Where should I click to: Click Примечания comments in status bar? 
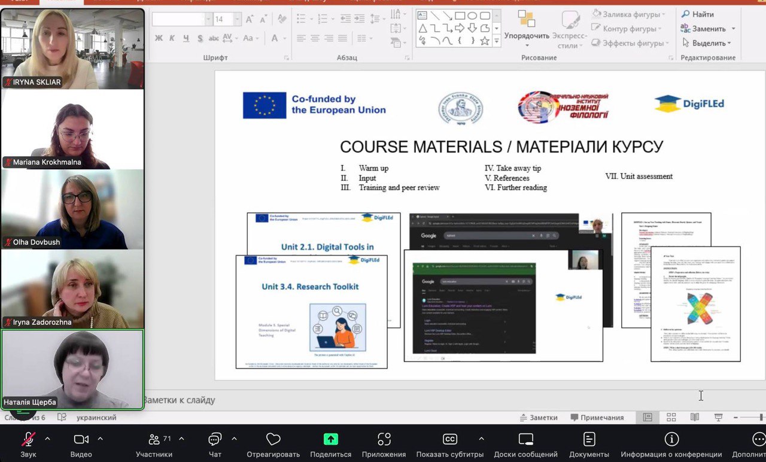(597, 417)
